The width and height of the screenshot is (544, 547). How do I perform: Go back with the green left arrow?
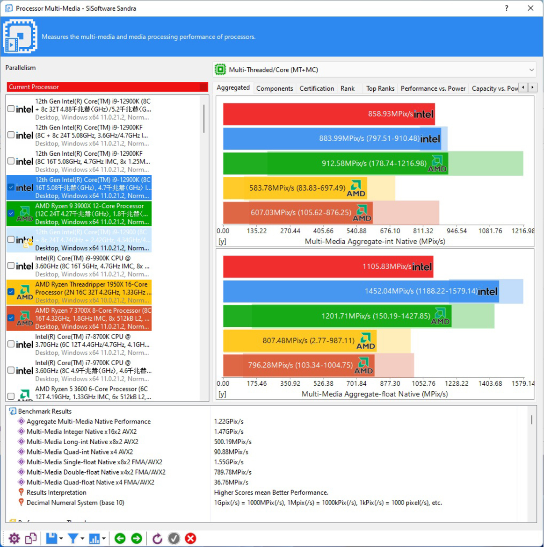click(120, 538)
